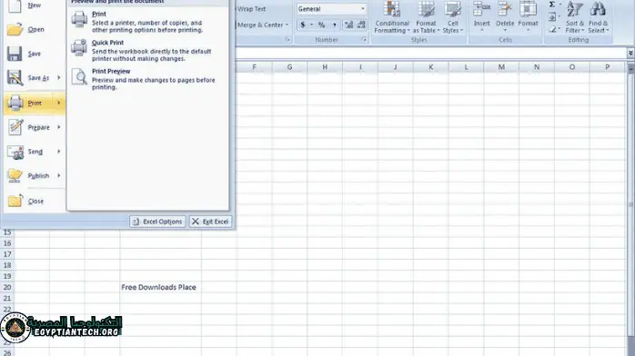The image size is (635, 356).
Task: Expand the formula bar with chevron button
Action: click(x=630, y=53)
